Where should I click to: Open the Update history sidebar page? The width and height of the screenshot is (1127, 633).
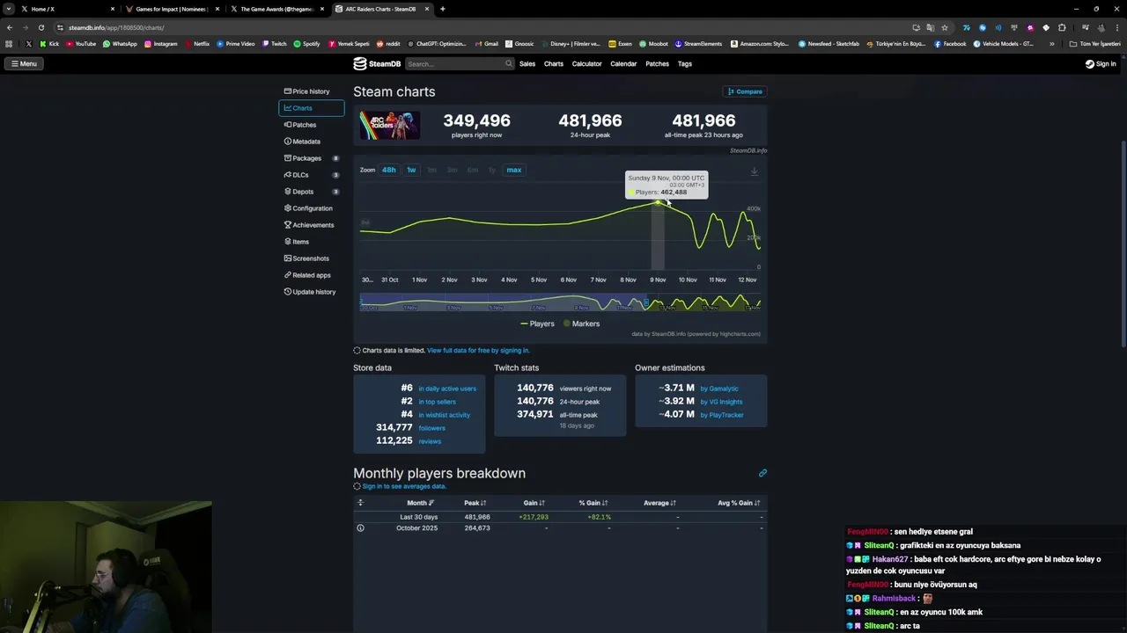[x=309, y=292]
